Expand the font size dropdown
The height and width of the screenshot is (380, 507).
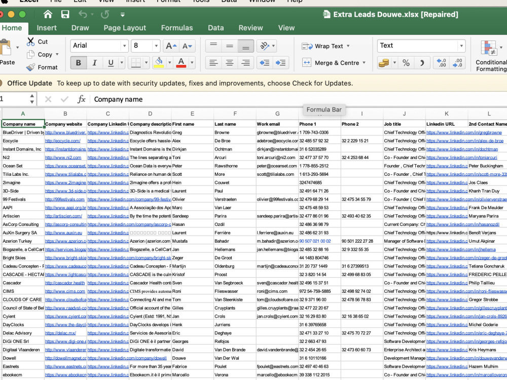(156, 46)
